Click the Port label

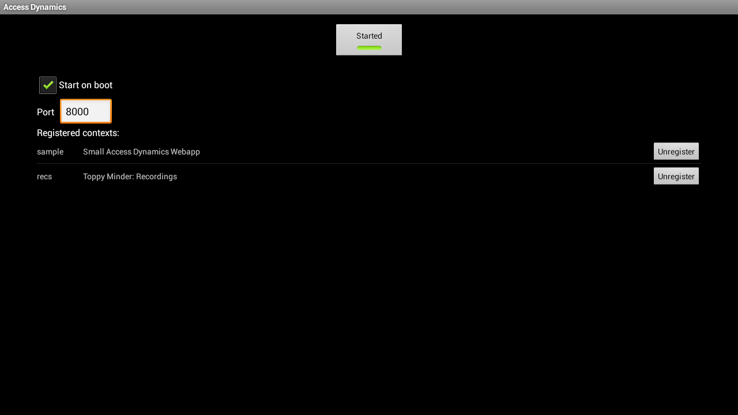click(x=46, y=112)
